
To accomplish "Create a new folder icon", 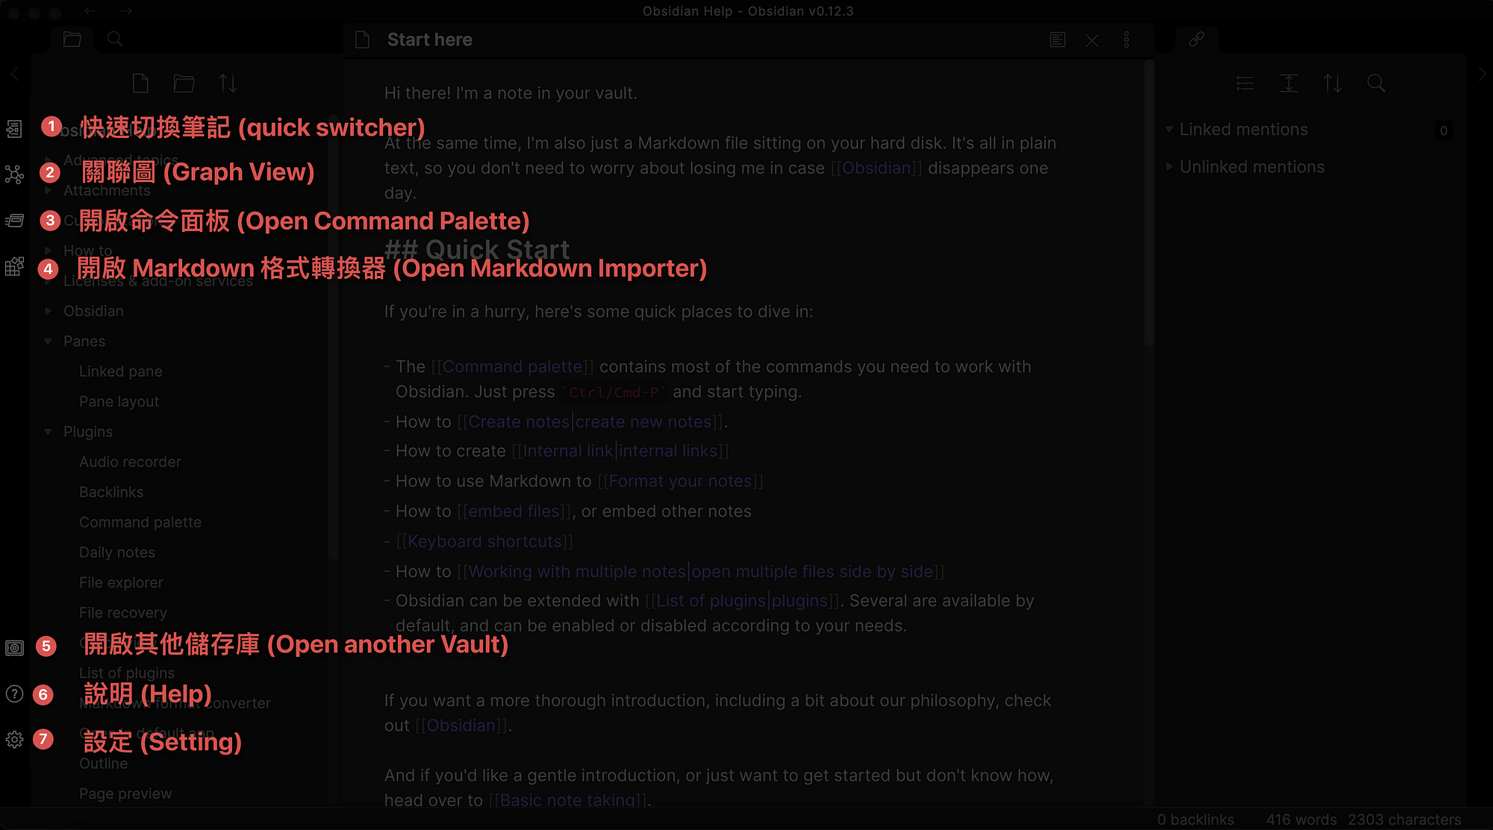I will pyautogui.click(x=184, y=83).
